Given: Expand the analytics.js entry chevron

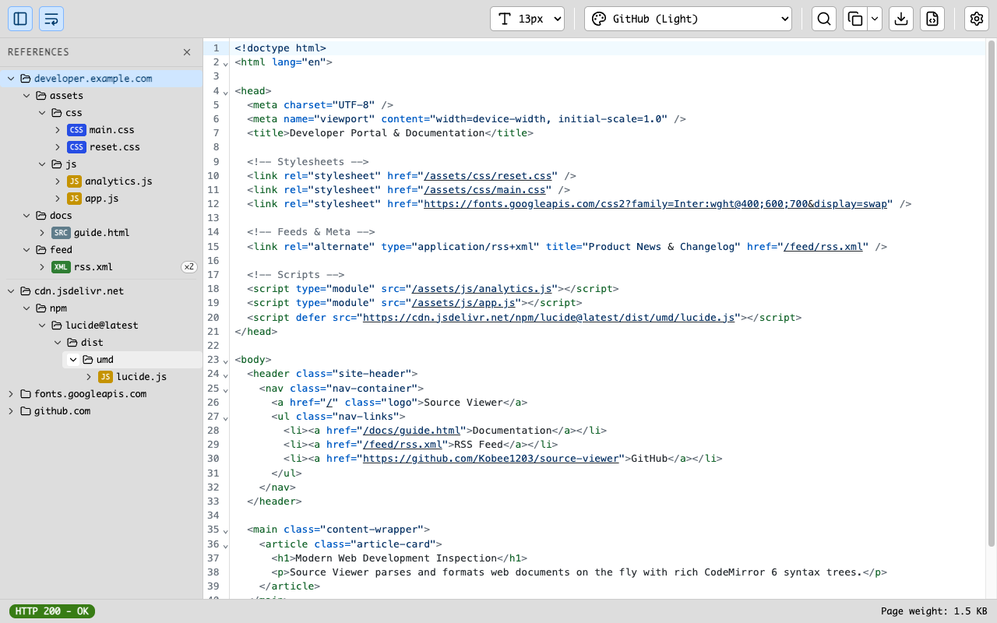Looking at the screenshot, I should 58,181.
